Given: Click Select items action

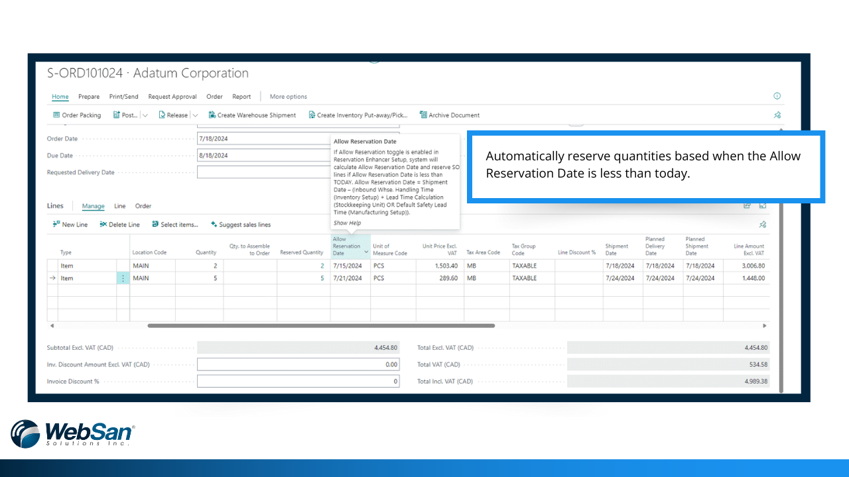Looking at the screenshot, I should [175, 225].
